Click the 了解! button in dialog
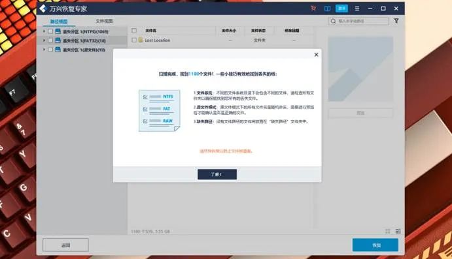This screenshot has width=452, height=259. 217,174
